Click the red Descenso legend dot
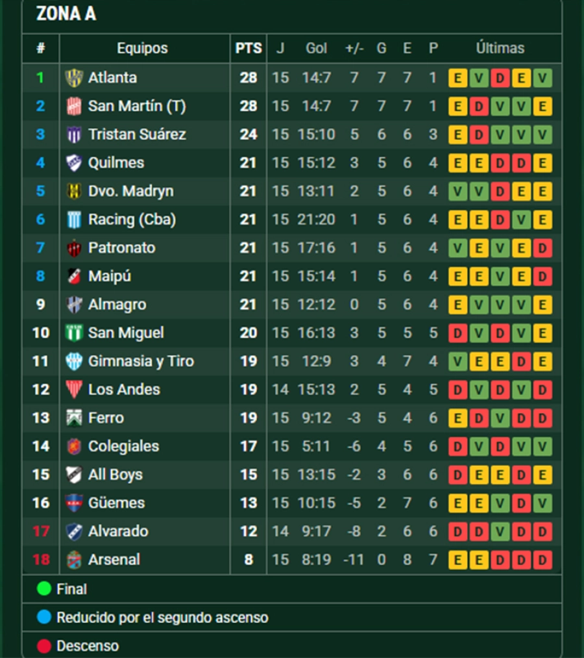This screenshot has height=658, width=584. coord(44,646)
